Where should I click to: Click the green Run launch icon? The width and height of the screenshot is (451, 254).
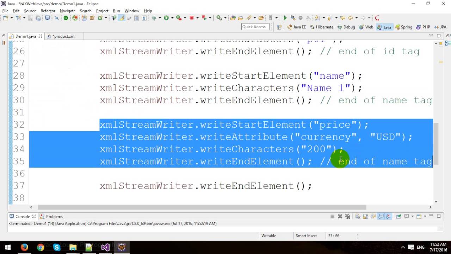coord(166,18)
